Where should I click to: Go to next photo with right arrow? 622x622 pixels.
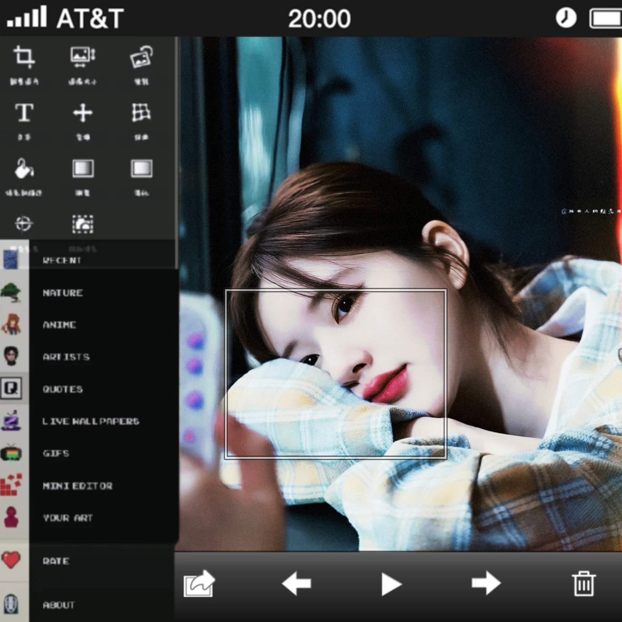[x=486, y=584]
